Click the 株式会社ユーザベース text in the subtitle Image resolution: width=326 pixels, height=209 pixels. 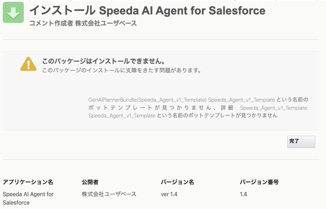(106, 23)
